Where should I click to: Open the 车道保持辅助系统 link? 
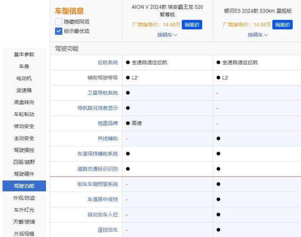pos(97,154)
